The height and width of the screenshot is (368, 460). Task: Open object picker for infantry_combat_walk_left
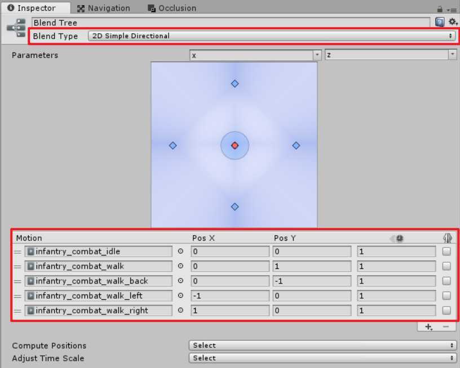tap(181, 295)
